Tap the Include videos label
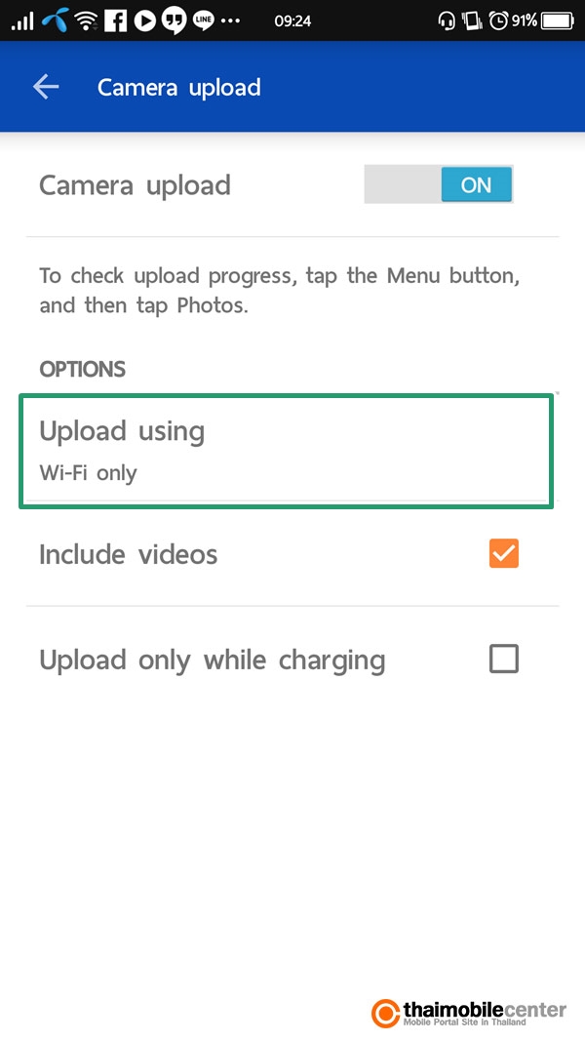 (x=128, y=554)
